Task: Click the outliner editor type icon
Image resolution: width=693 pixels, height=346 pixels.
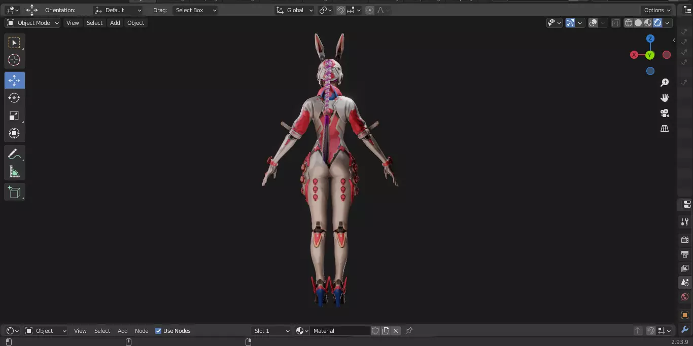Action: pos(687,10)
